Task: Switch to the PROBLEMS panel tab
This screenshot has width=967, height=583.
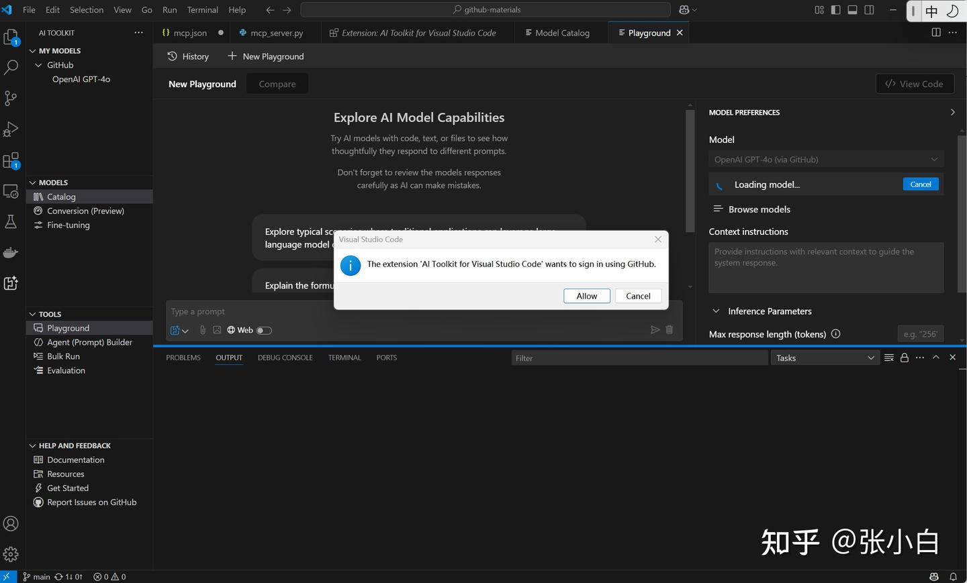Action: pyautogui.click(x=183, y=358)
